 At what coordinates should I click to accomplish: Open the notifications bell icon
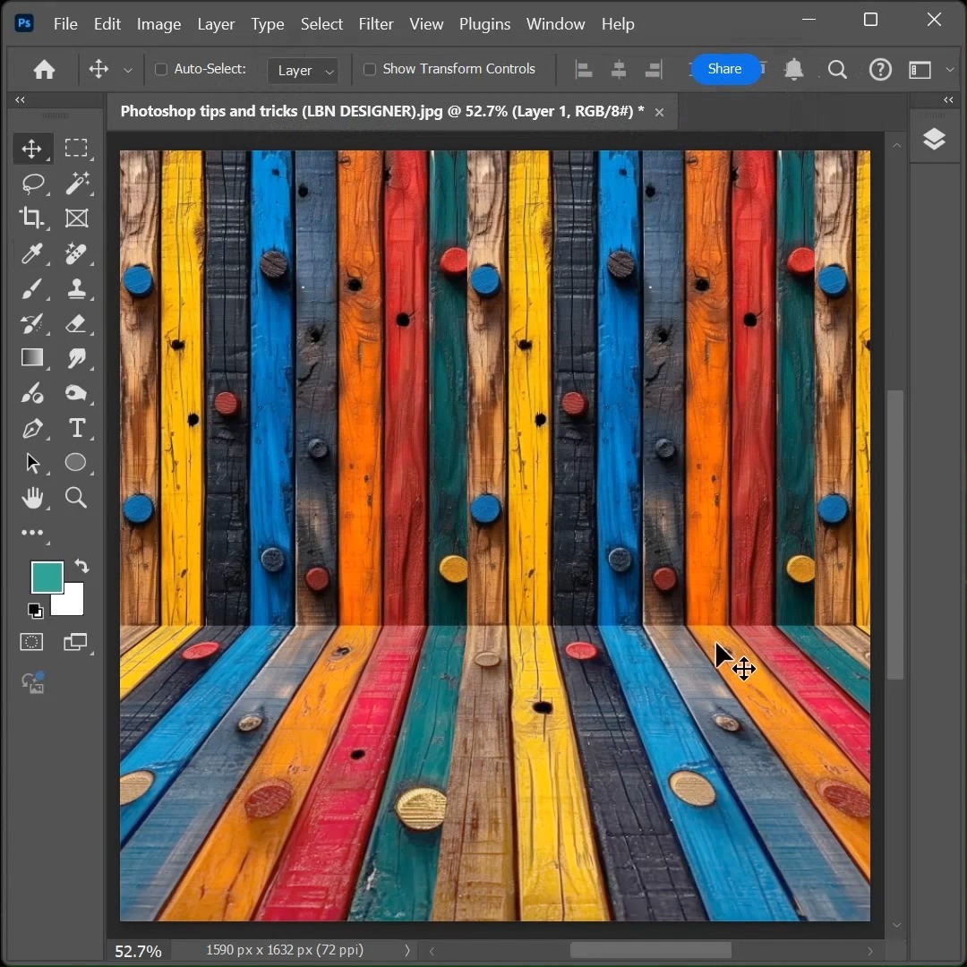[x=793, y=69]
